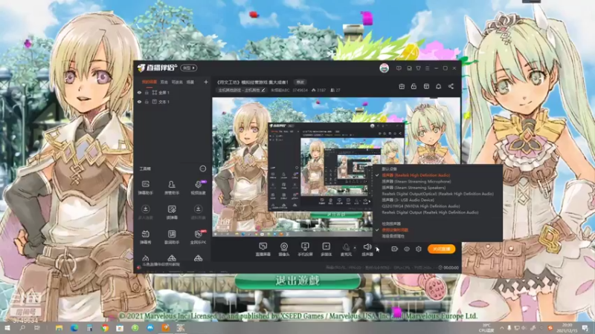595x334 pixels.
Task: Add a camera source
Action: click(x=284, y=249)
